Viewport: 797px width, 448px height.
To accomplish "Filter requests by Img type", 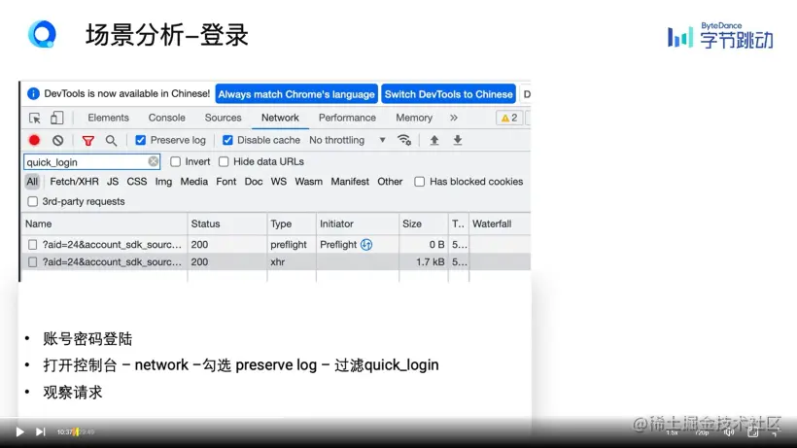I will [x=163, y=182].
